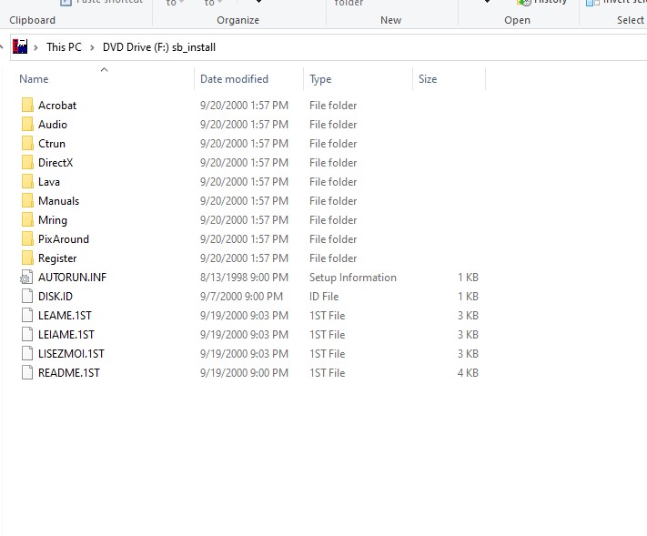This screenshot has height=536, width=647.
Task: Navigate to This PC in breadcrumb
Action: (x=64, y=47)
